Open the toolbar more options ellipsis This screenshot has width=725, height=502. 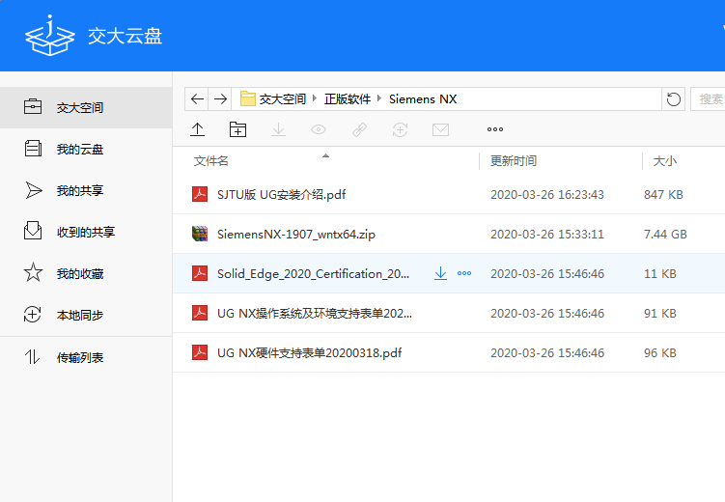pyautogui.click(x=495, y=129)
